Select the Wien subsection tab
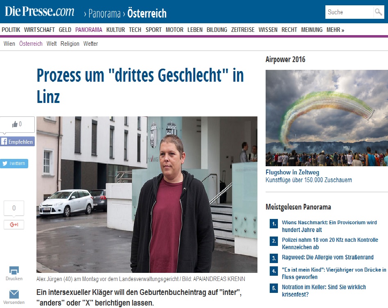The width and height of the screenshot is (388, 308). (x=9, y=44)
